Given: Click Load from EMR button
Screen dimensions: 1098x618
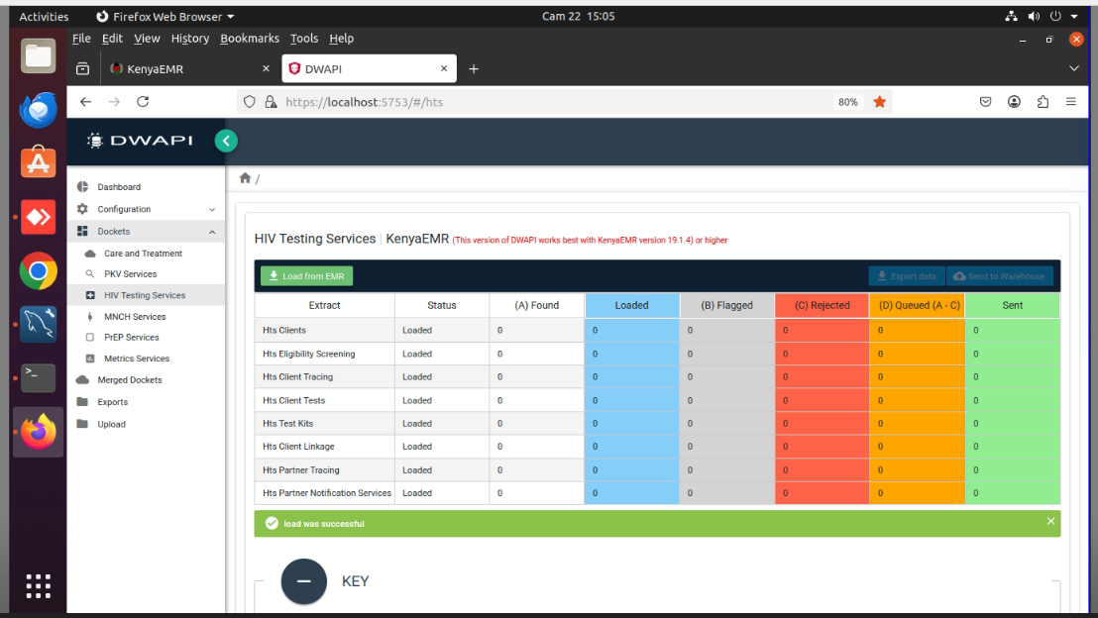Looking at the screenshot, I should click(307, 276).
